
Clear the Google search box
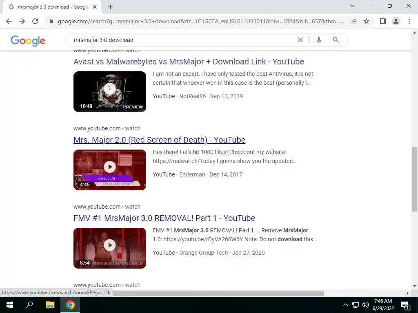pos(300,40)
